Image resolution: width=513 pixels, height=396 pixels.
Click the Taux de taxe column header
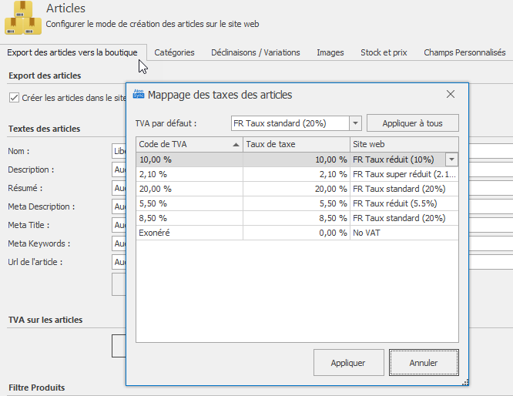[x=297, y=144]
